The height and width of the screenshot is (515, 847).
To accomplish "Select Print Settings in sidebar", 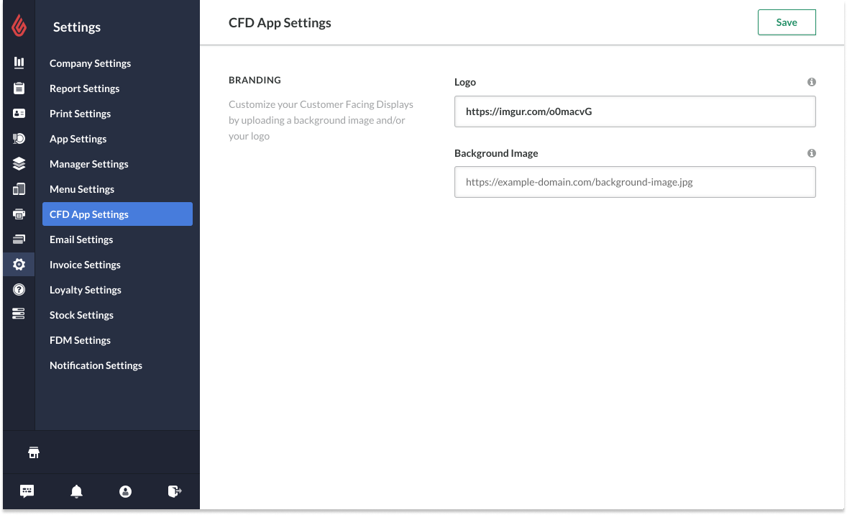I will tap(80, 114).
